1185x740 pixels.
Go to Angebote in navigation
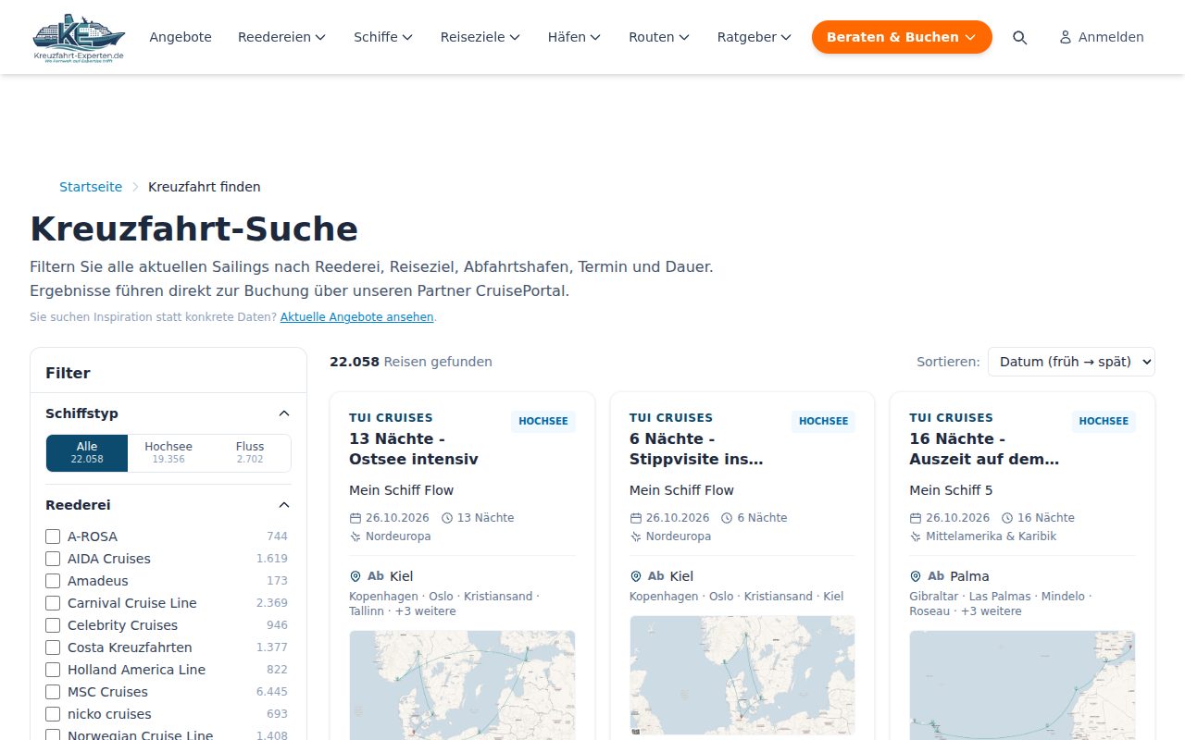point(181,37)
